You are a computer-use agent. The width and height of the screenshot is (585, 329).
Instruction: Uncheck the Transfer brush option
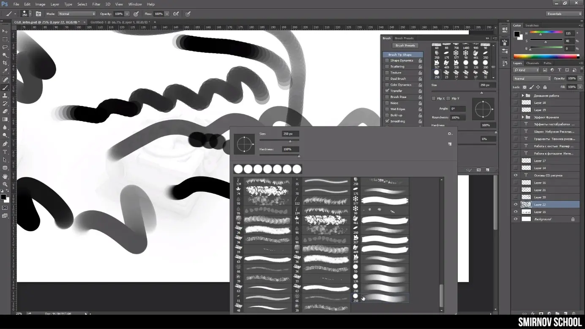click(x=387, y=91)
